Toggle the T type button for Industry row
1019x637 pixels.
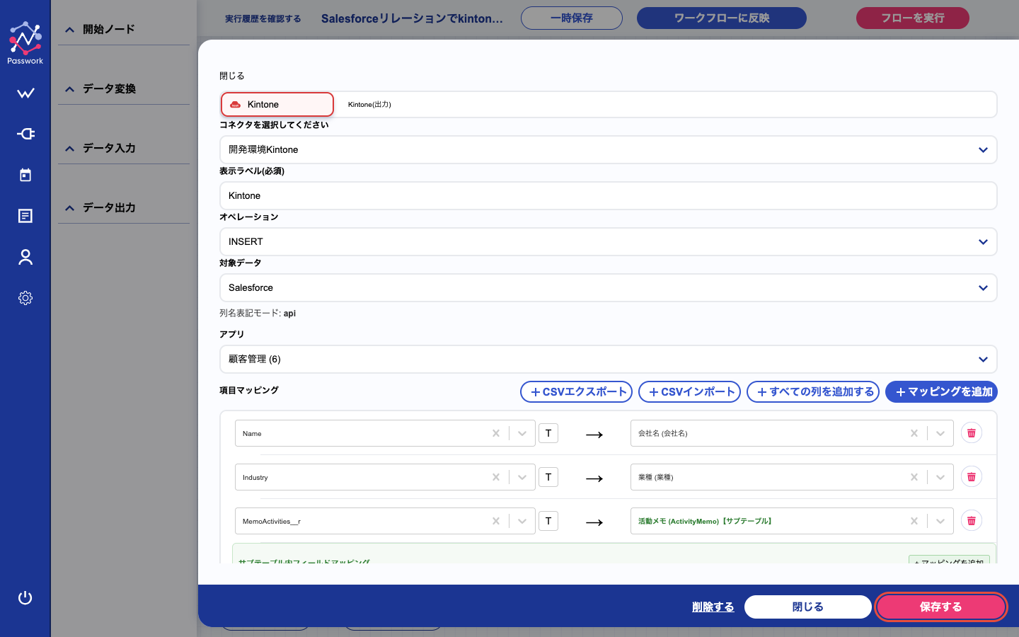coord(548,477)
